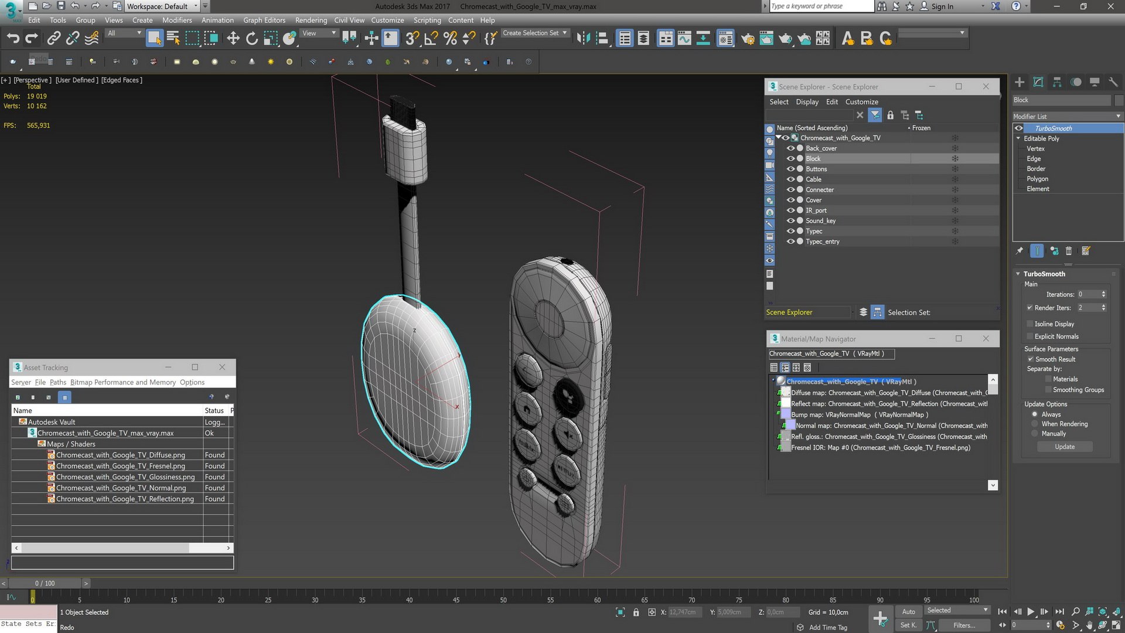Viewport: 1125px width, 633px height.
Task: Collapse the Editable Poly sub-object tree
Action: click(1018, 138)
